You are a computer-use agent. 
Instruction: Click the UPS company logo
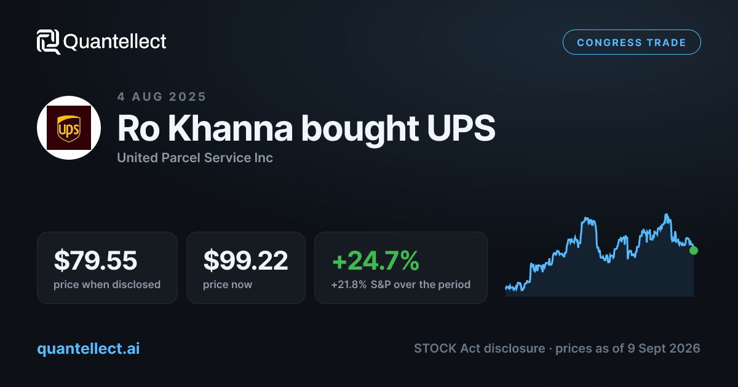[x=69, y=128]
